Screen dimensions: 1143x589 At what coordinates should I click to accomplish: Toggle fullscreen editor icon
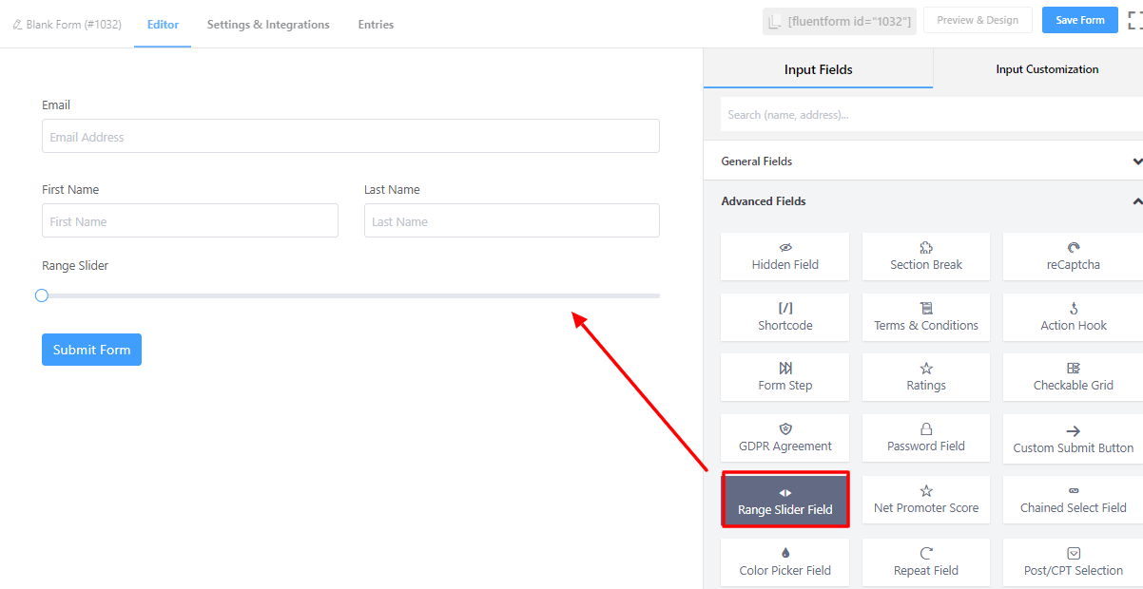pos(1135,21)
